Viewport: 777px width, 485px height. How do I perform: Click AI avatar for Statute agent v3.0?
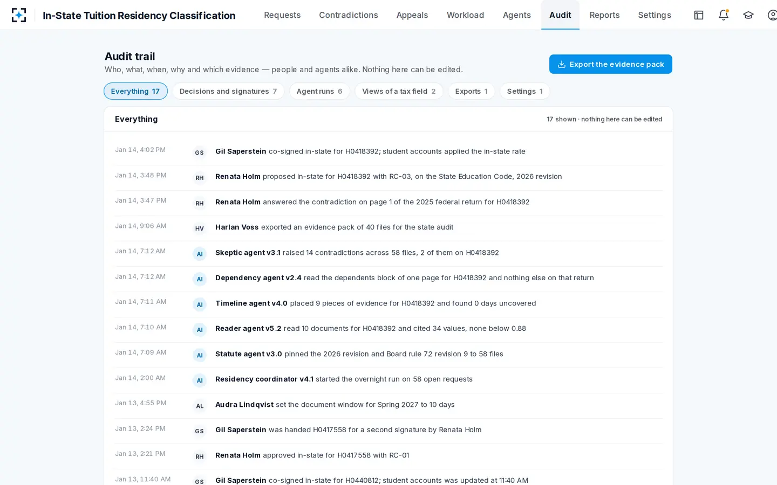200,355
